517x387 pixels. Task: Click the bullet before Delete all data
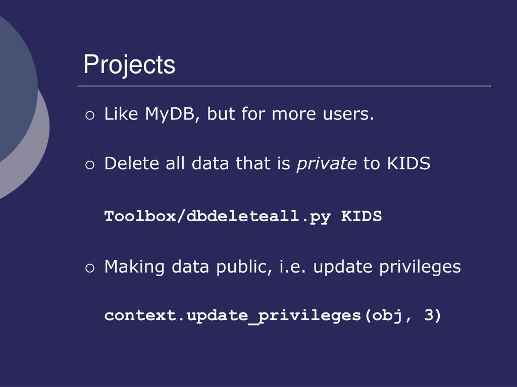coord(90,165)
